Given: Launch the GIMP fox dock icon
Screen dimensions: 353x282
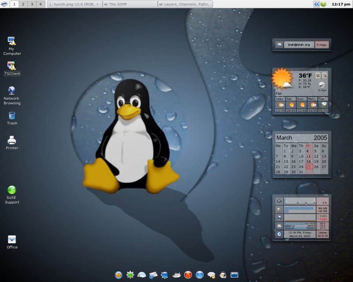Looking at the screenshot, I should click(x=176, y=275).
